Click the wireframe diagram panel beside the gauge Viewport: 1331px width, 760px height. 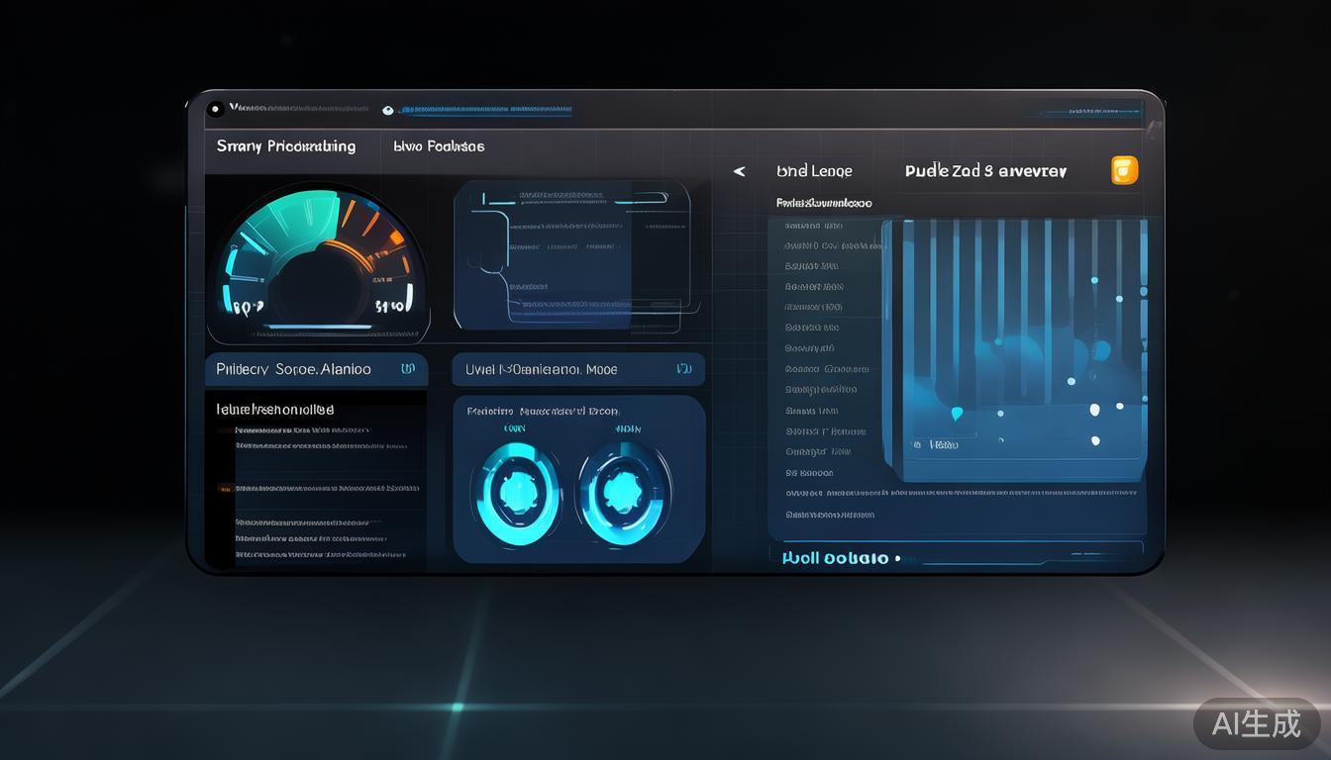(x=572, y=254)
